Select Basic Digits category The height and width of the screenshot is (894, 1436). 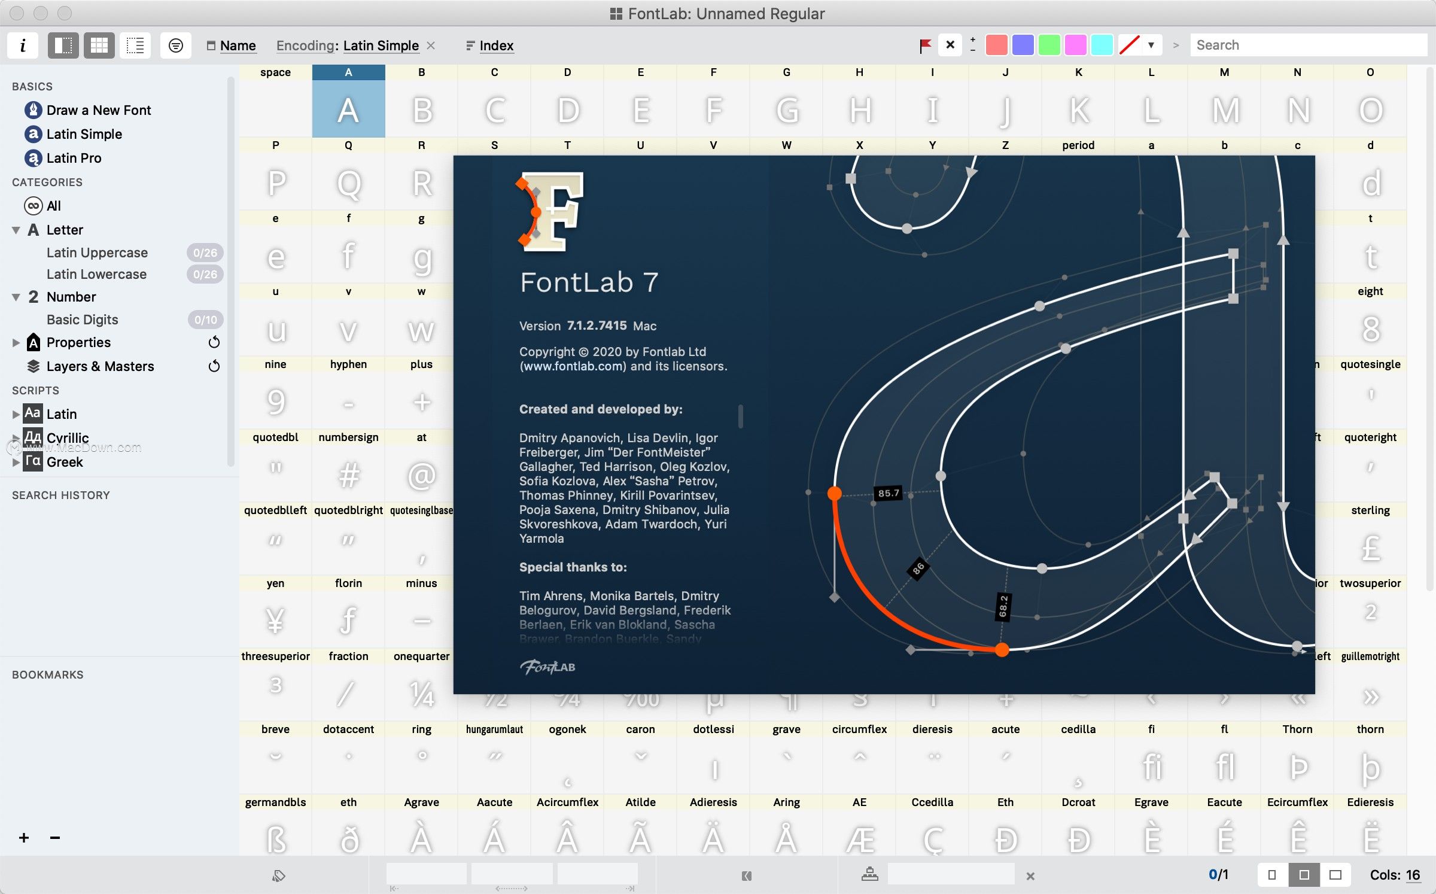[x=83, y=320]
